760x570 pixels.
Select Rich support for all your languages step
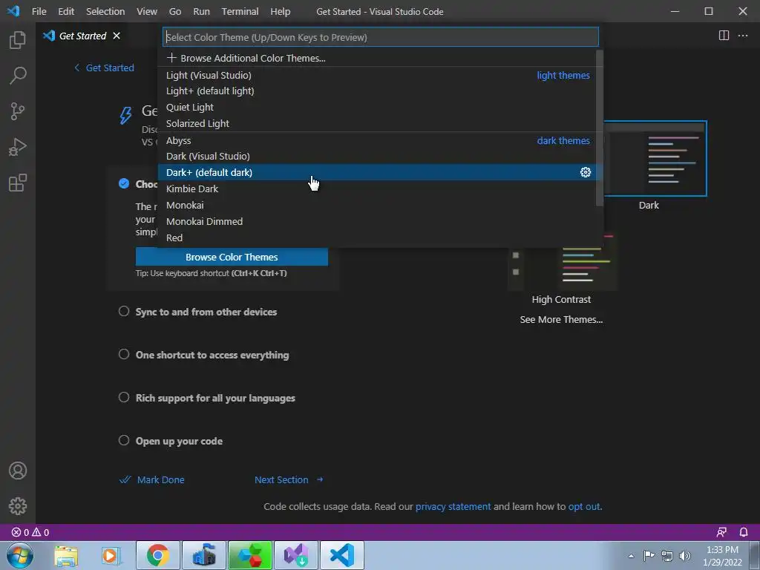[x=215, y=399]
